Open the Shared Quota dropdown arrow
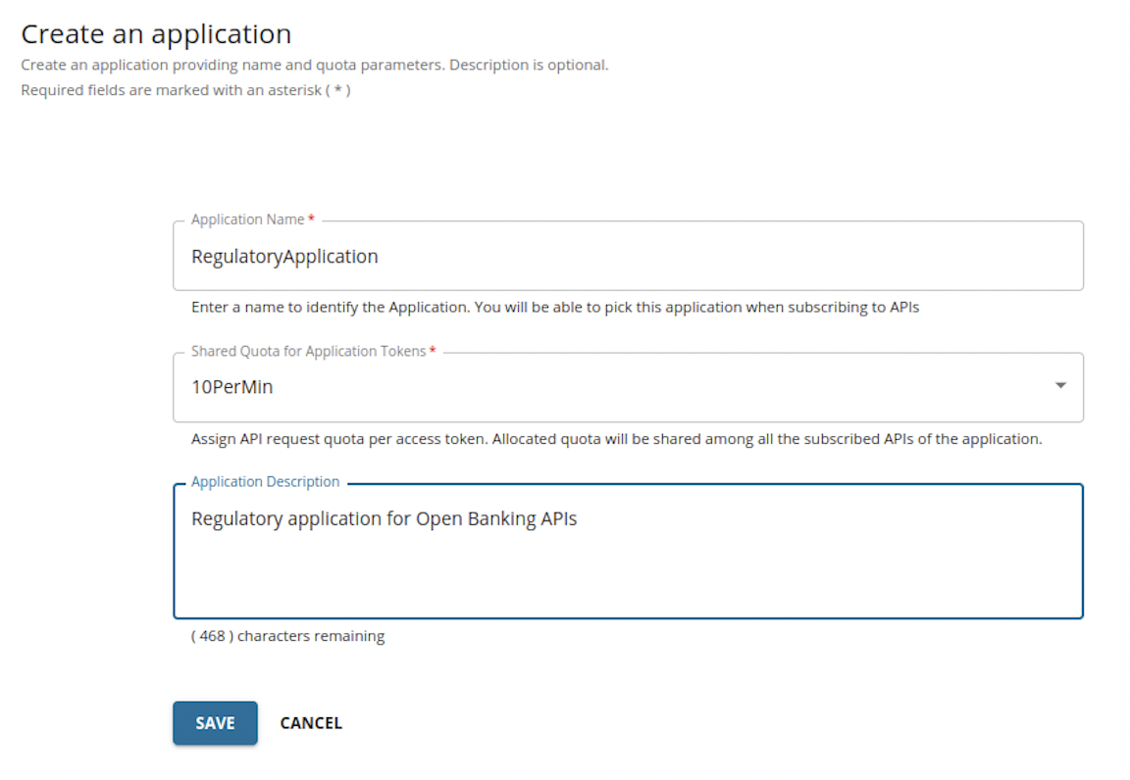 tap(1060, 386)
